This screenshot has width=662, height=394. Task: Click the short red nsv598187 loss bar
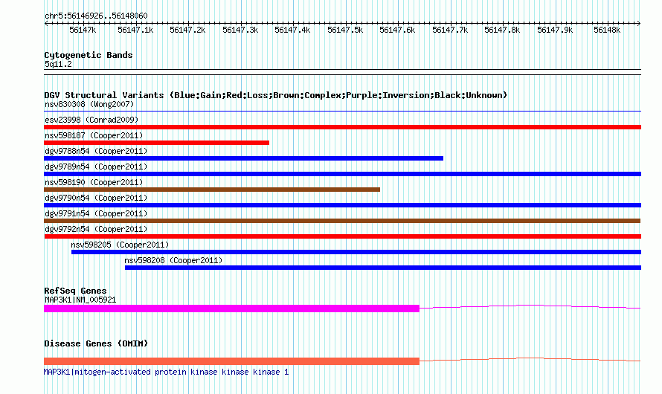coord(157,143)
